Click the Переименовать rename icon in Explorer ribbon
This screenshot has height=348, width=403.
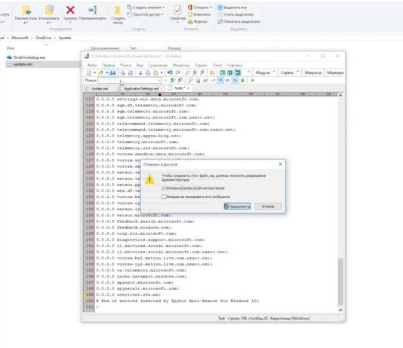93,11
